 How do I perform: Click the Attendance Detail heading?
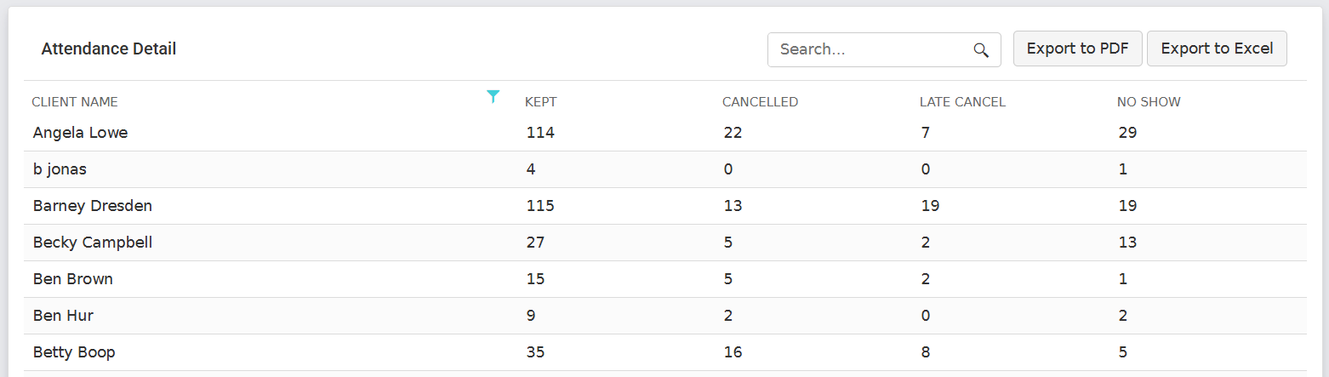pyautogui.click(x=109, y=49)
